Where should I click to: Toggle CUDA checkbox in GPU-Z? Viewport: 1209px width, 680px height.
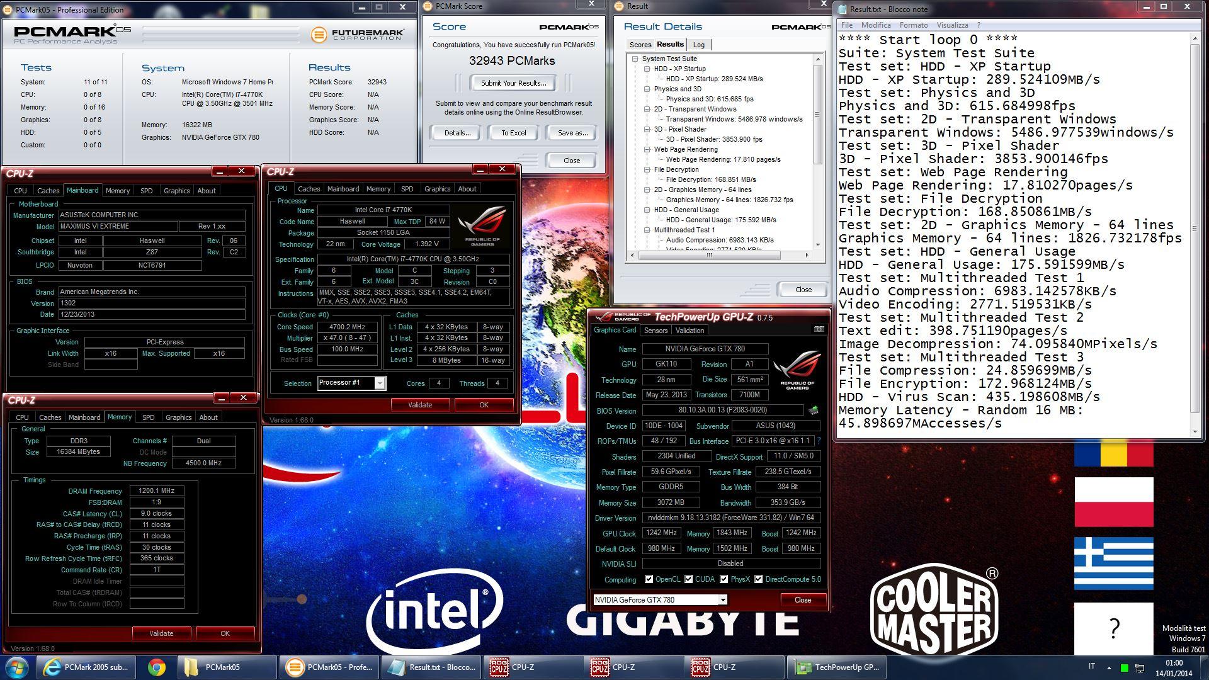click(x=688, y=579)
